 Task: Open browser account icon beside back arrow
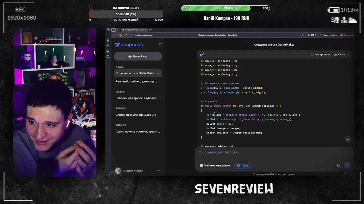click(x=121, y=35)
